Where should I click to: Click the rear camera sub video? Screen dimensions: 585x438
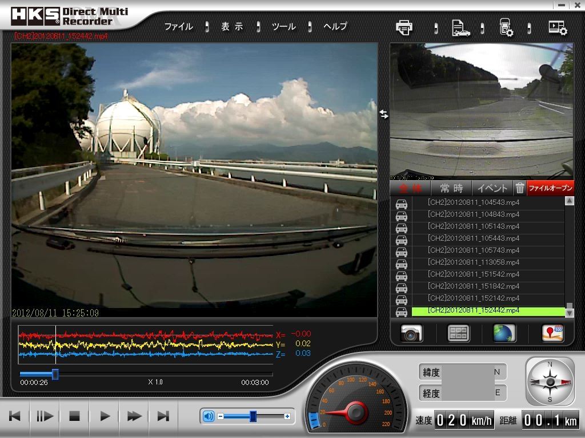[x=481, y=111]
